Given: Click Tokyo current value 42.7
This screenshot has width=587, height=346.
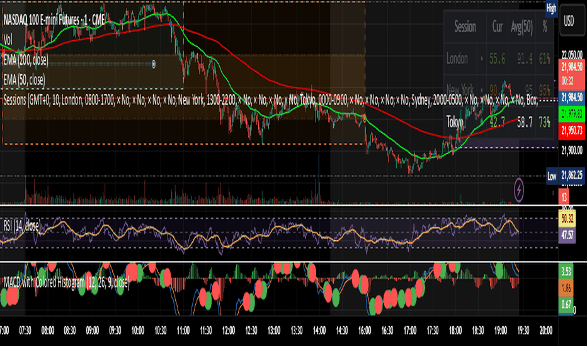Looking at the screenshot, I should tap(497, 121).
